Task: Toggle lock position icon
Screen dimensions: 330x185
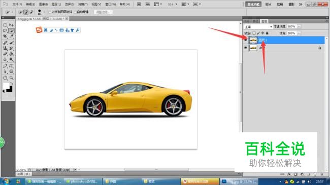Action: pyautogui.click(x=262, y=33)
